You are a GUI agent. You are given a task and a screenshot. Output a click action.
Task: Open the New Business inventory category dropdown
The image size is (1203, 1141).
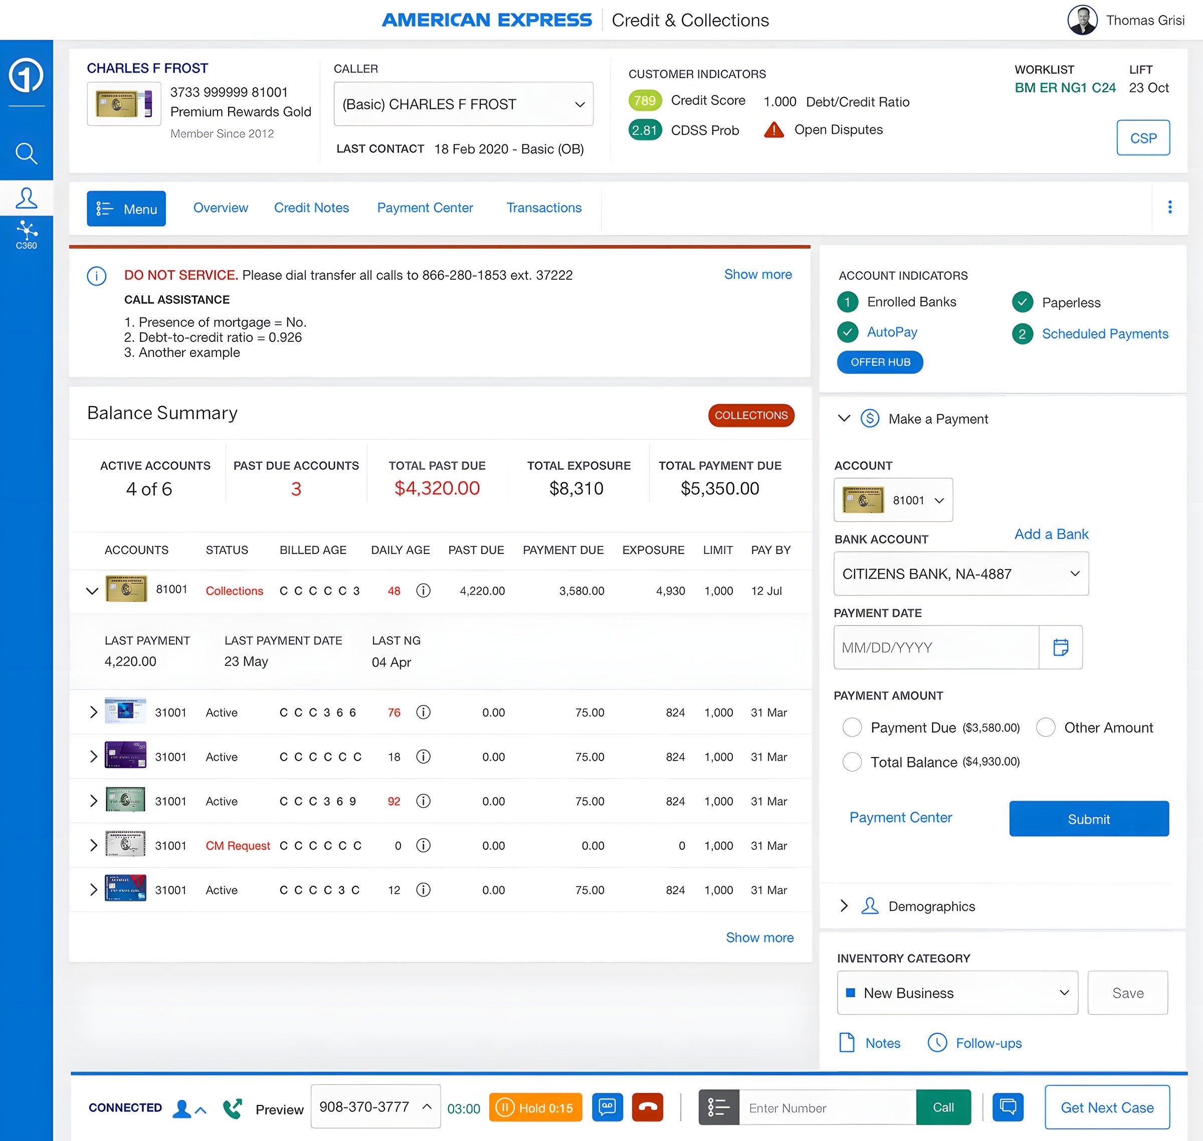[x=957, y=993]
